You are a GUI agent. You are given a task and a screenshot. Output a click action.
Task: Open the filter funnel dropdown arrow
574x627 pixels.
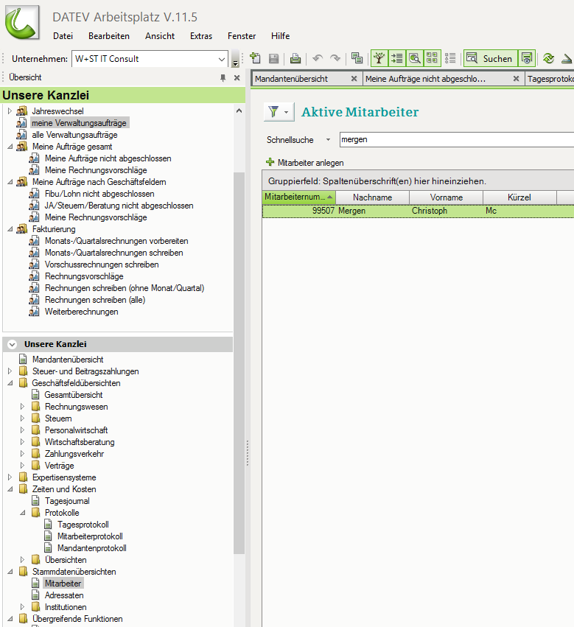click(286, 113)
